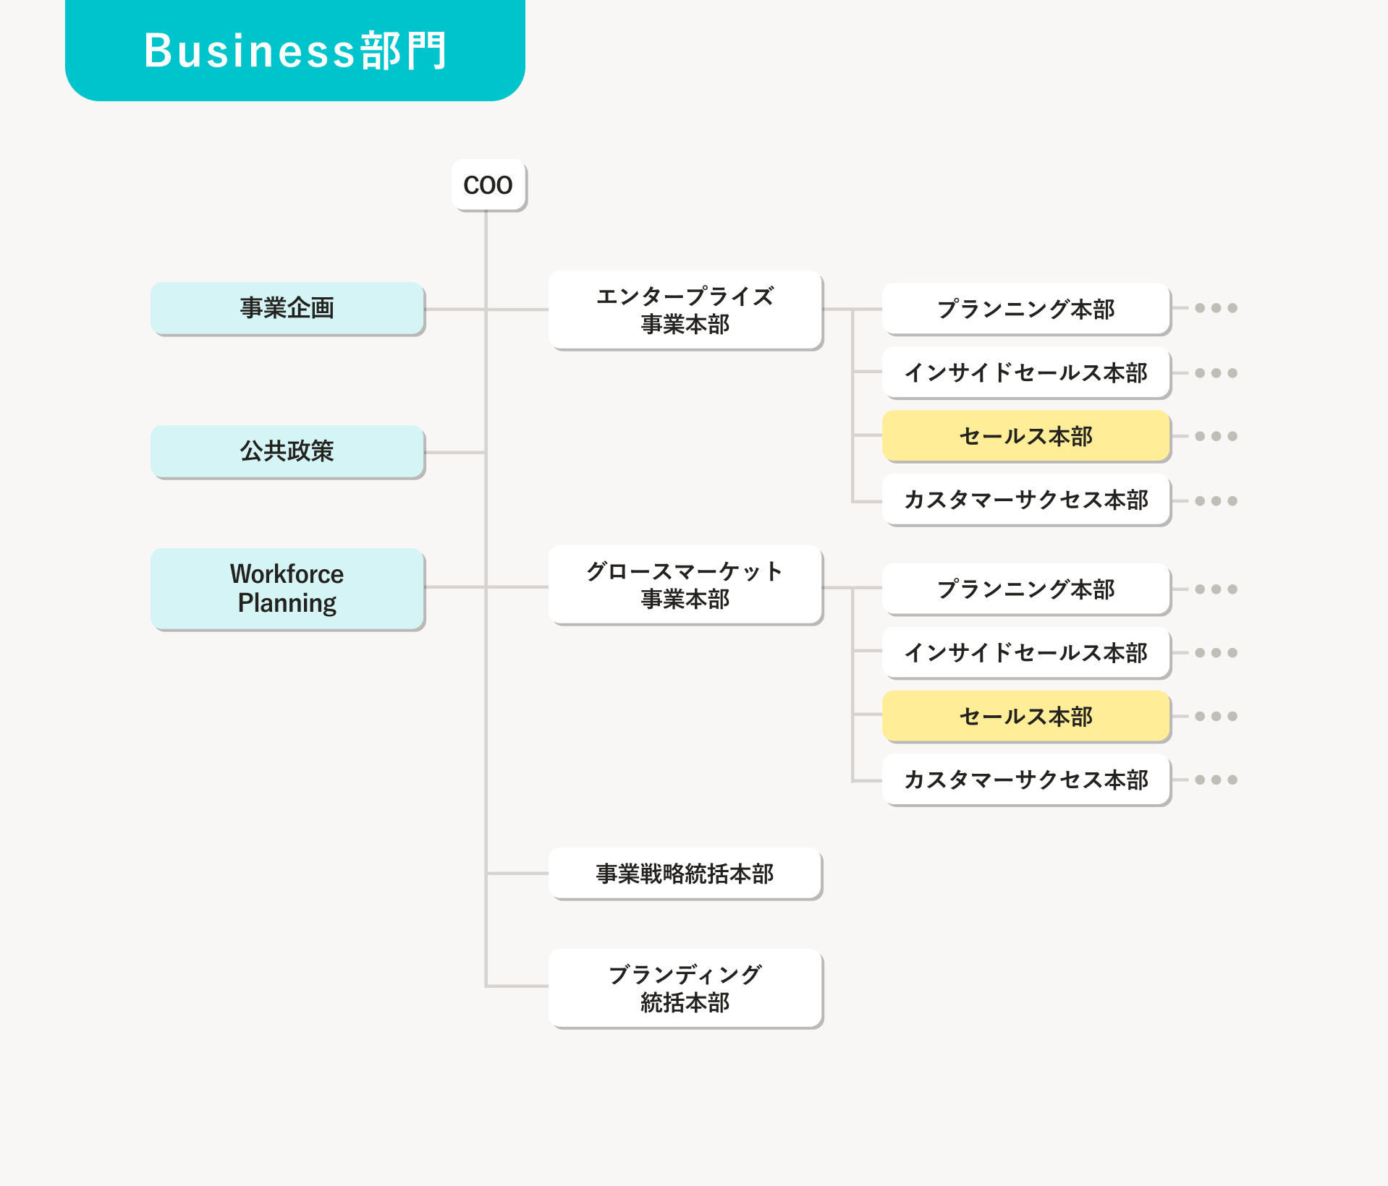Expand dots beside グロースマーケット セールス本部
The height and width of the screenshot is (1186, 1388).
[x=1216, y=716]
